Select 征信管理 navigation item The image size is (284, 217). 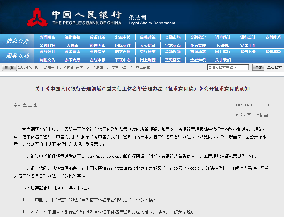198,45
